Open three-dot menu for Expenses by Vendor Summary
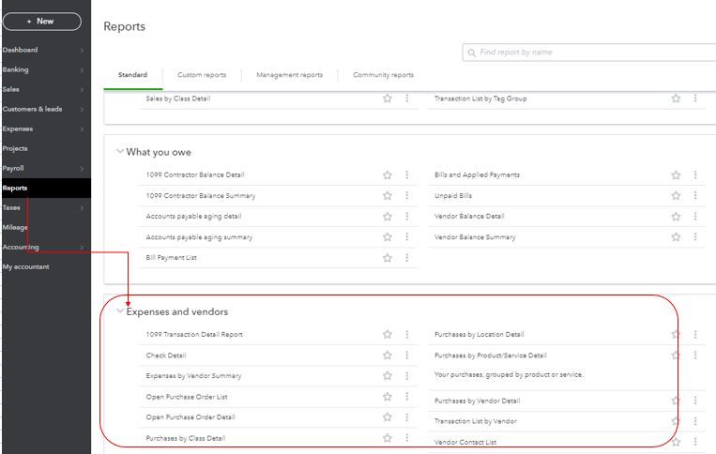The height and width of the screenshot is (454, 716). pos(406,376)
